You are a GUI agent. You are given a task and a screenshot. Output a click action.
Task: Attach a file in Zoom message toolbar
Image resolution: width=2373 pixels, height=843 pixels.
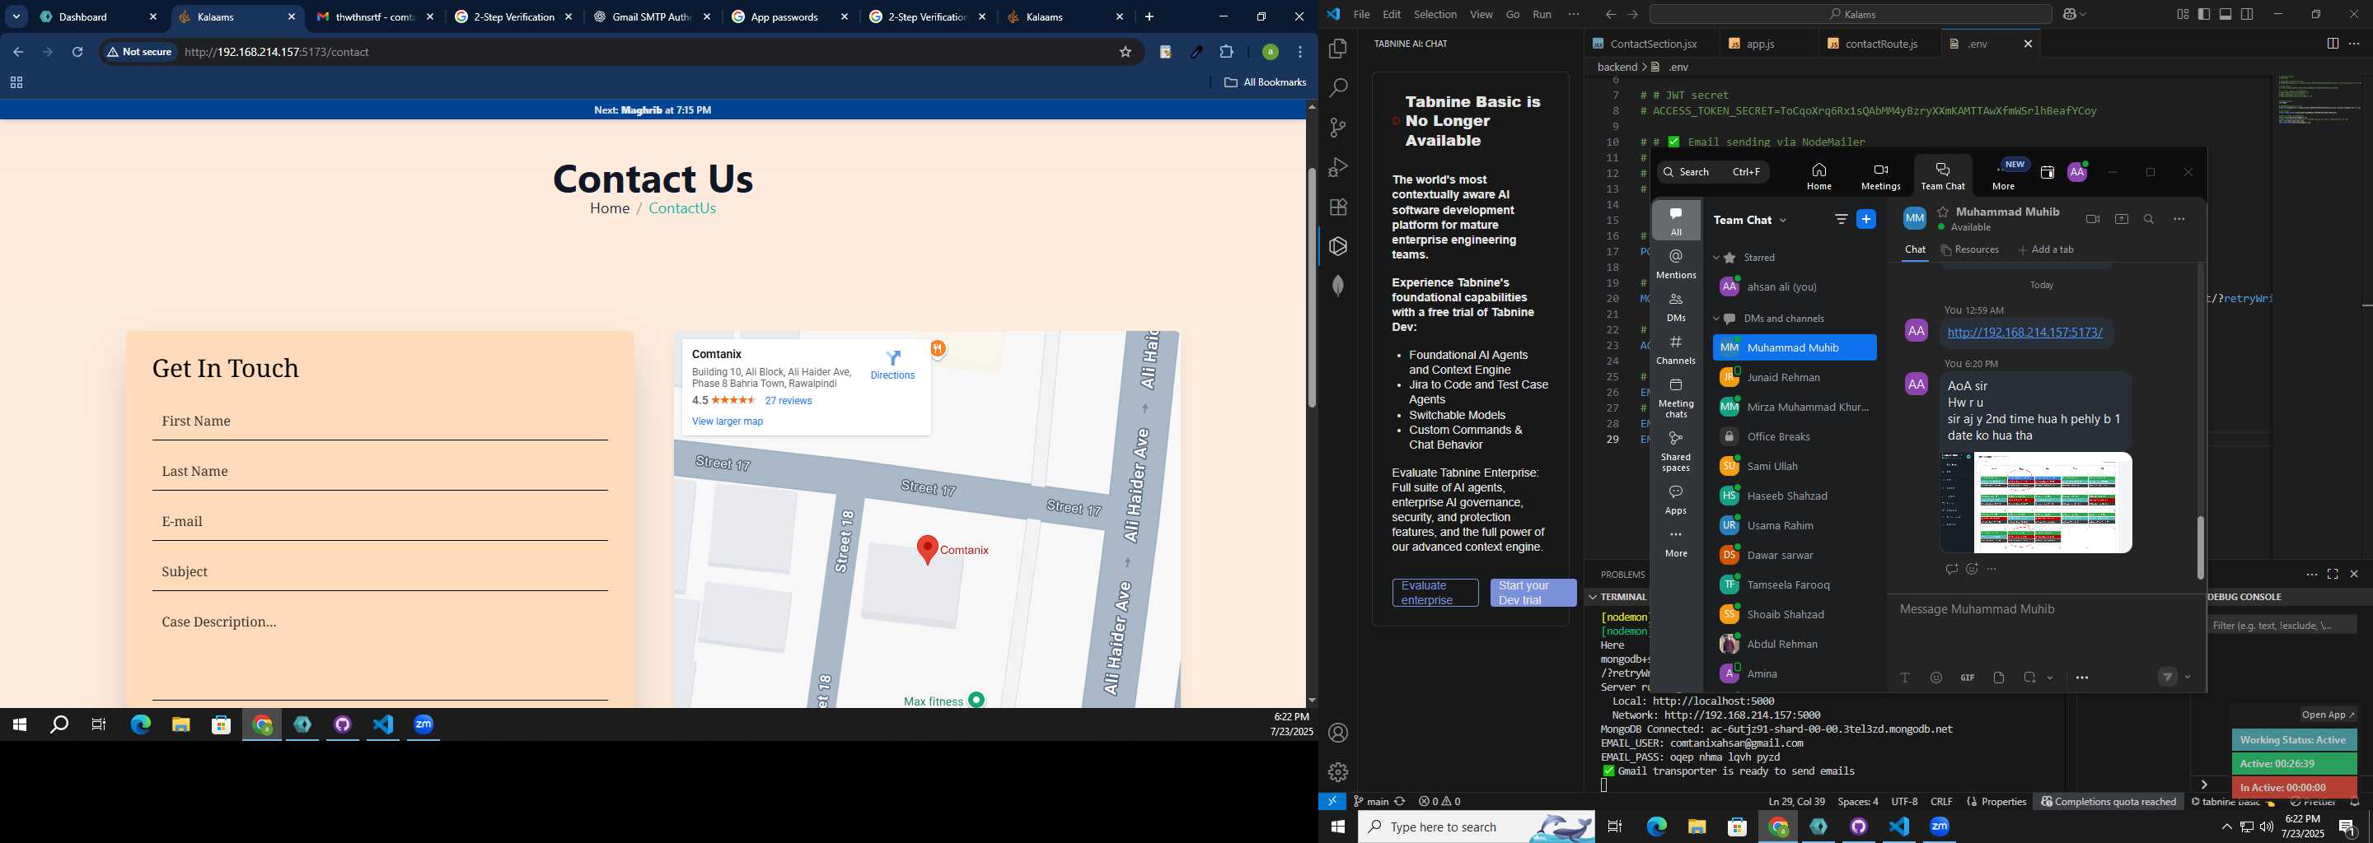(1999, 678)
